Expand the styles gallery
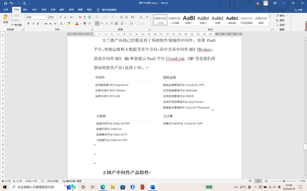 coord(270,24)
